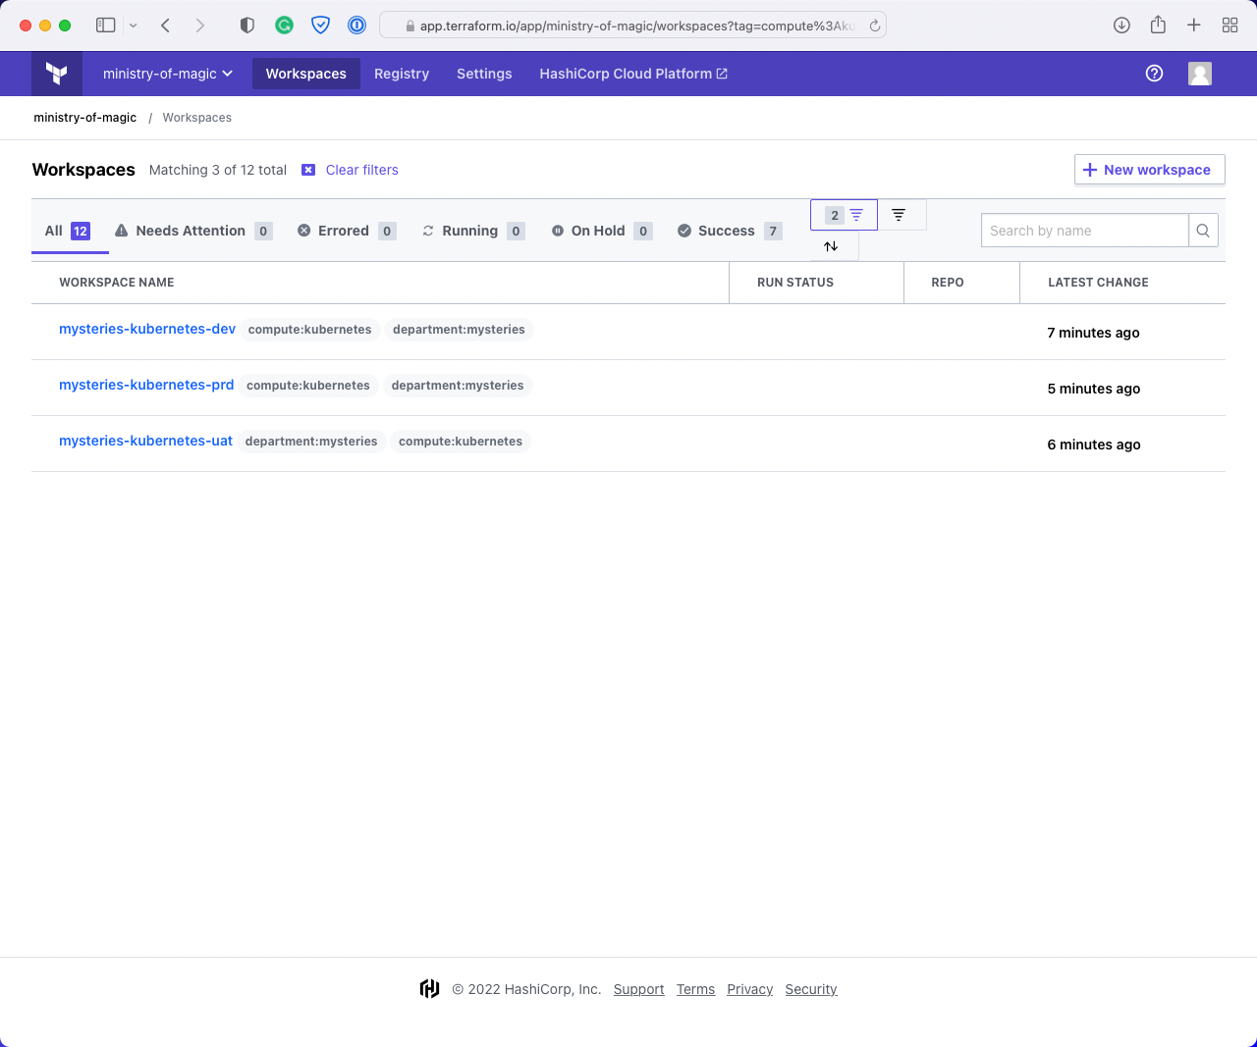This screenshot has height=1047, width=1257.
Task: Click department:mysteries tag on dev row
Action: coord(459,330)
